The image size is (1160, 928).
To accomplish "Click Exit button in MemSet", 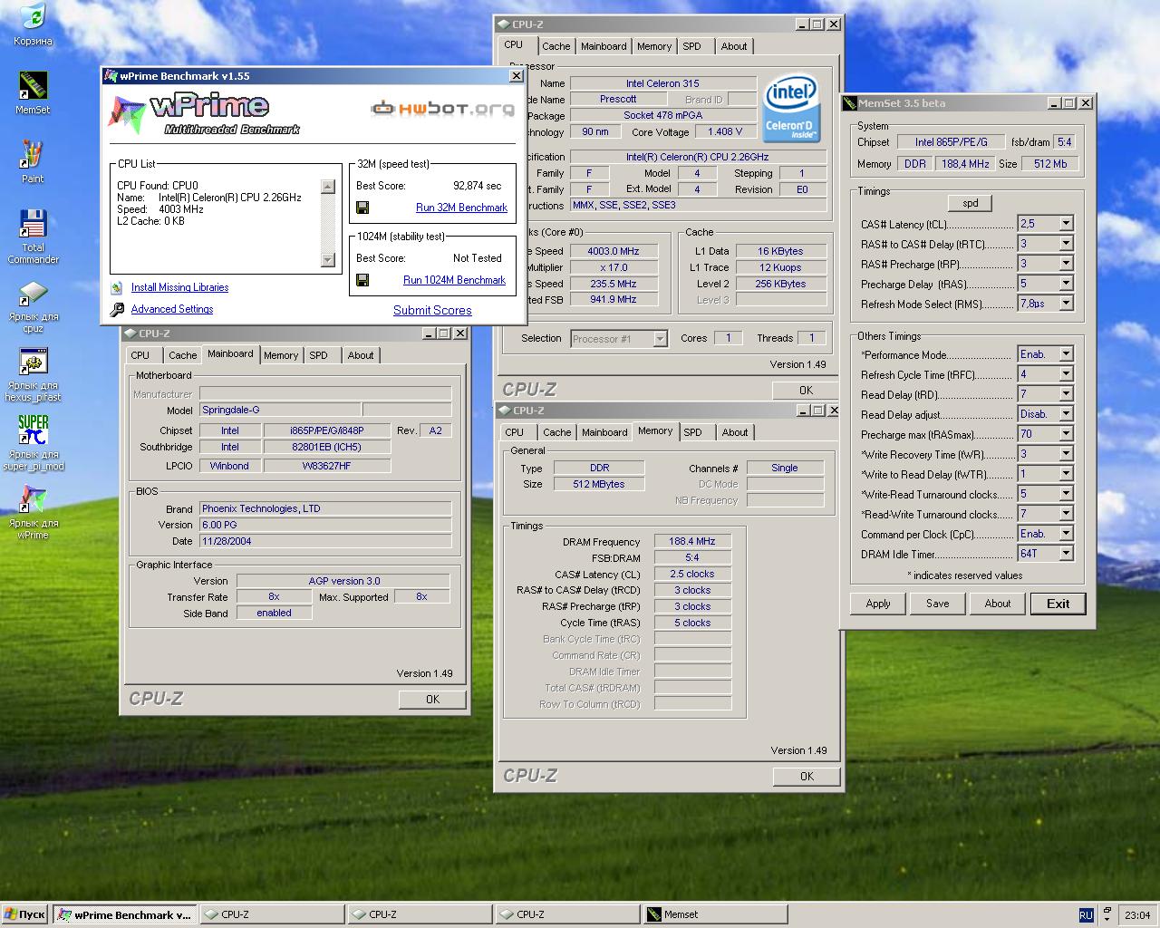I will 1058,604.
